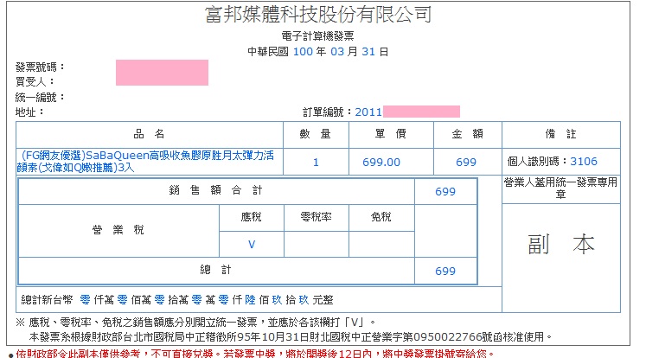Click the 銷售額合計 label
The image size is (646, 358).
(216, 190)
